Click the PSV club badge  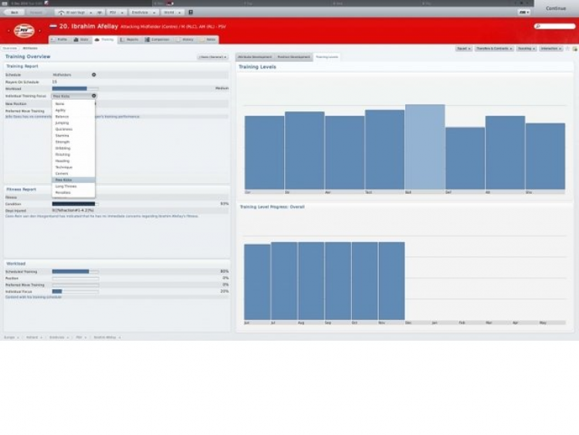[25, 31]
